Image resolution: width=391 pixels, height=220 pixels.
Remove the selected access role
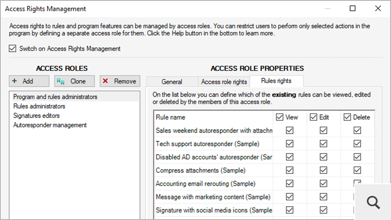[120, 81]
